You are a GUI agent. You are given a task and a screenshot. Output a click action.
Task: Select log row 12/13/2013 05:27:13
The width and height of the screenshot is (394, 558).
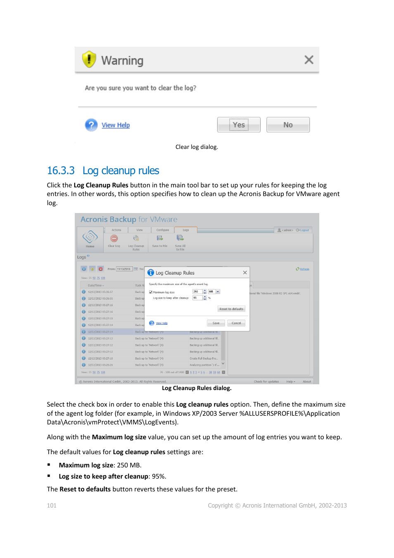click(x=151, y=338)
